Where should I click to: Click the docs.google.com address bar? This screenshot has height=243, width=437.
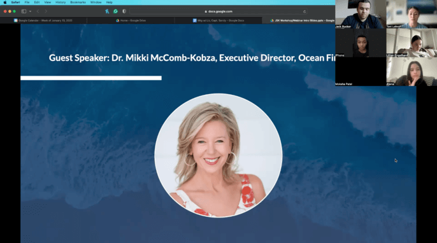click(218, 11)
